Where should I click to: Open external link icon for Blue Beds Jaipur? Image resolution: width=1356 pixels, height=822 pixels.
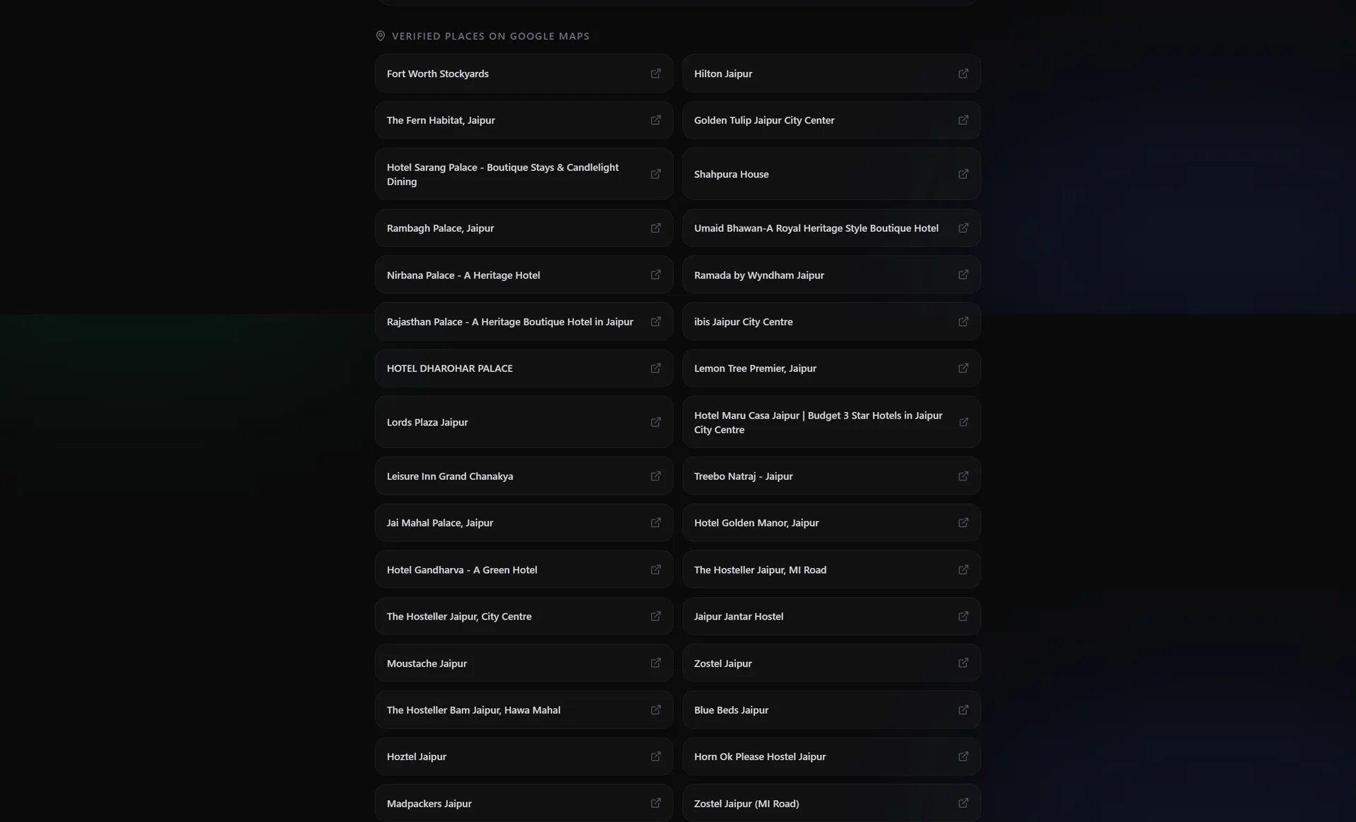pos(963,710)
